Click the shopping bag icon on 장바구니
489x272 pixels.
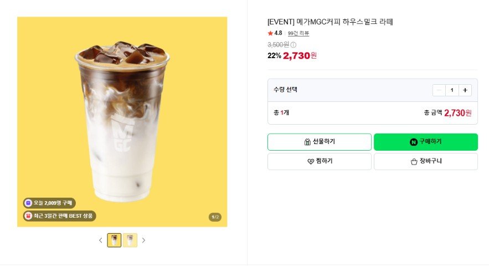coord(414,162)
